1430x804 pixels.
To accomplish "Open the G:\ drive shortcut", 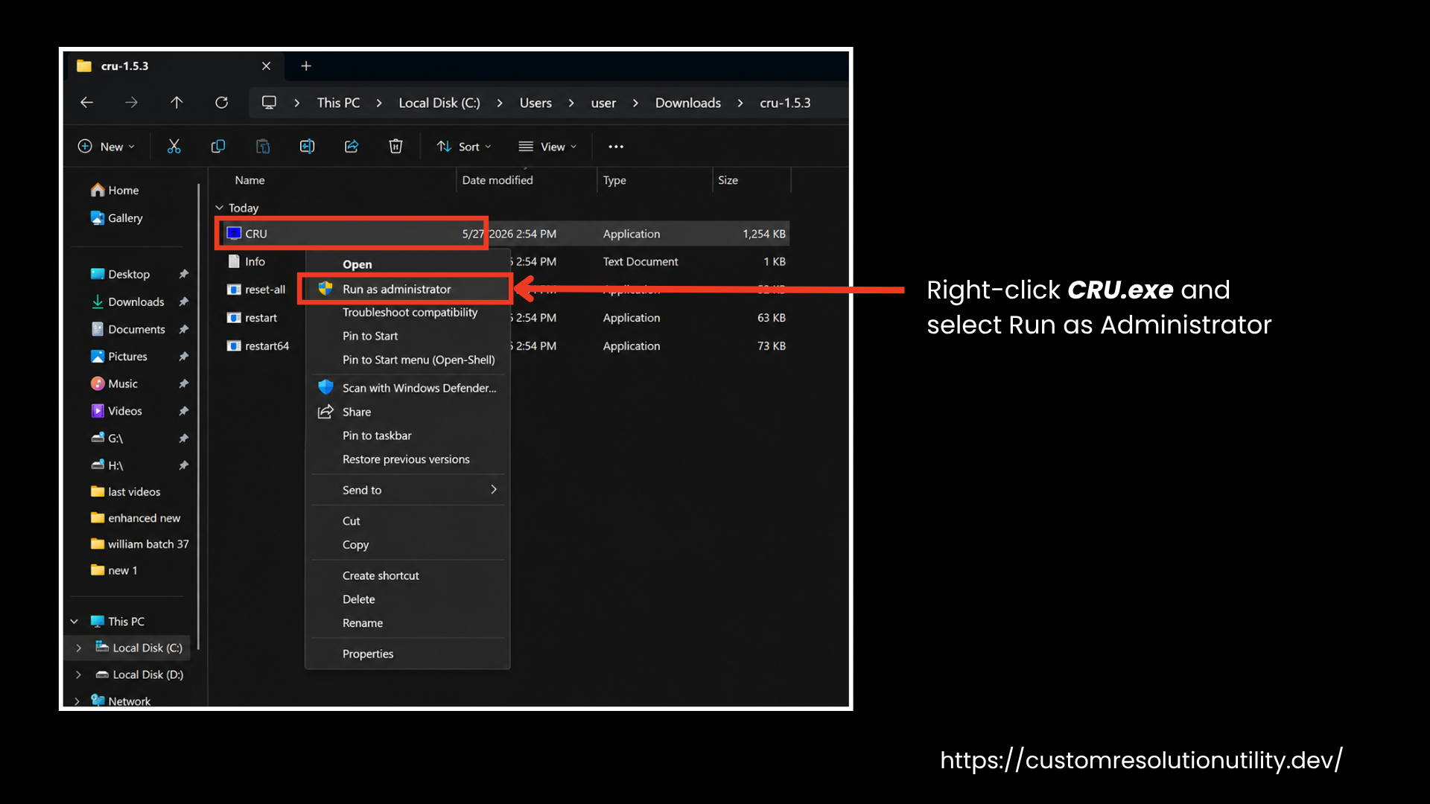I will tap(107, 438).
